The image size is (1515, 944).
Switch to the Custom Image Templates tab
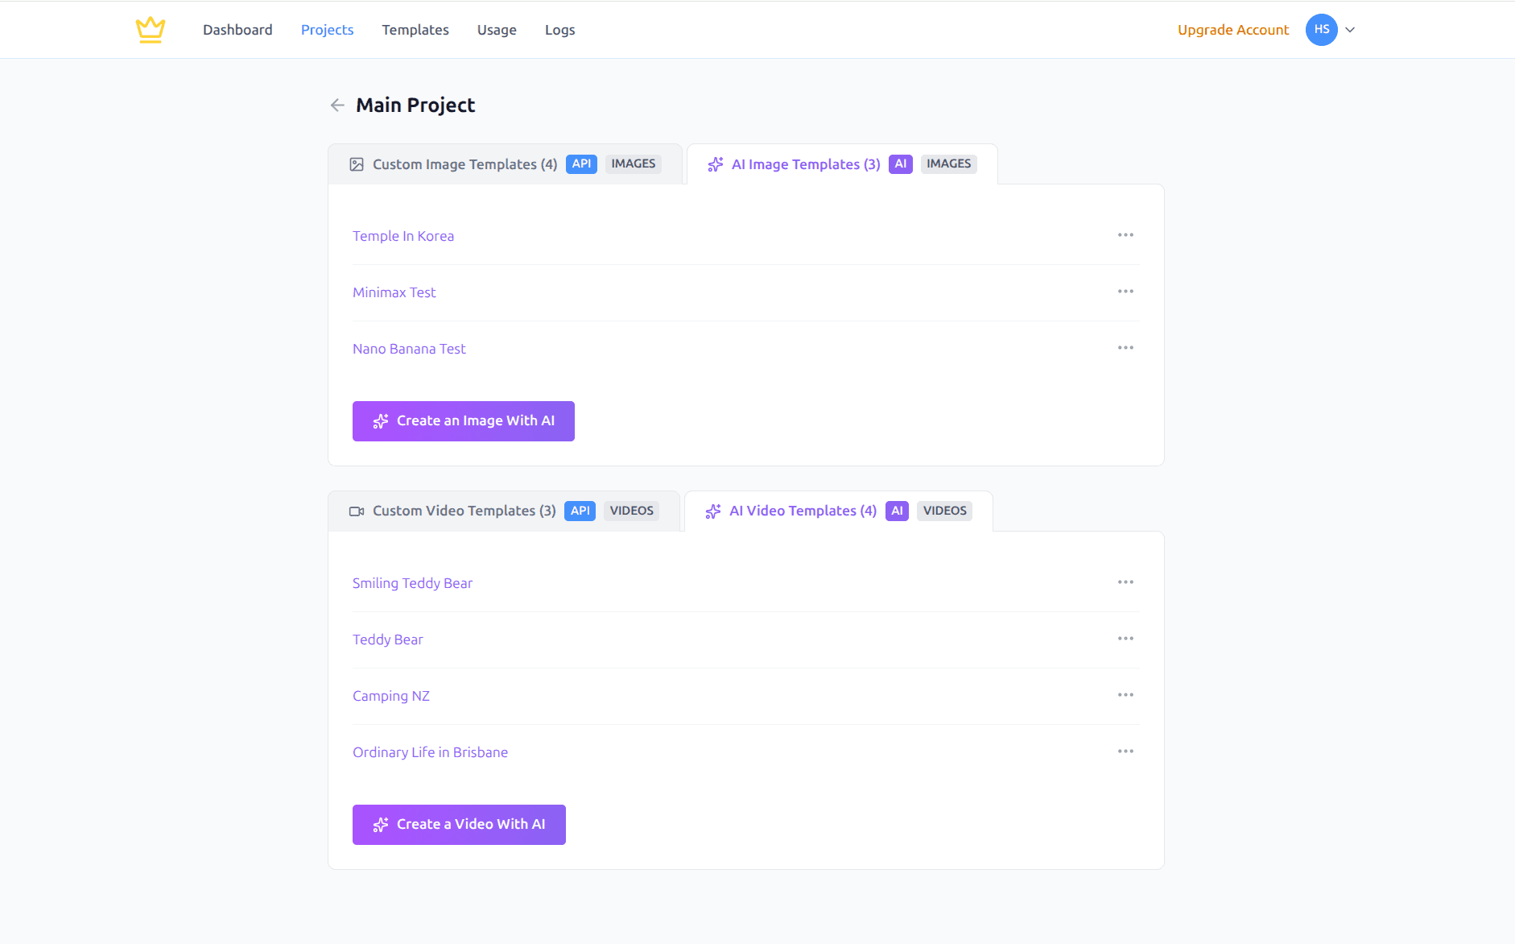tap(464, 164)
